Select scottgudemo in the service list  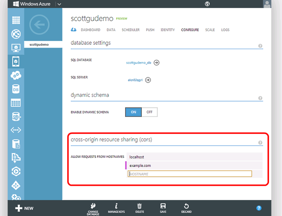click(x=43, y=44)
